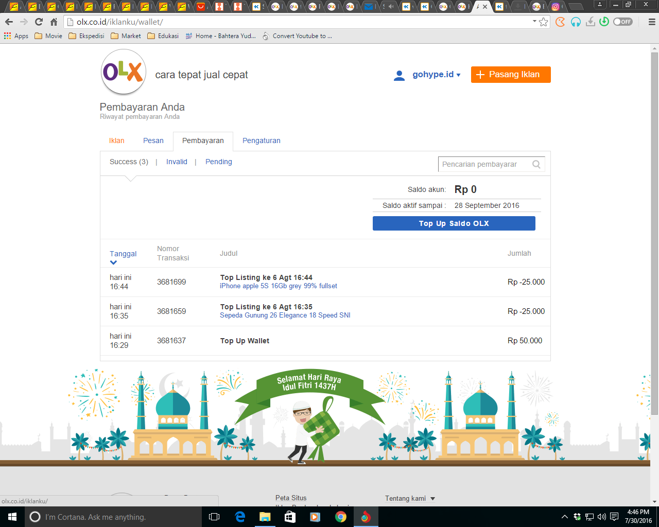
Task: Click the Cortana search box
Action: 113,517
